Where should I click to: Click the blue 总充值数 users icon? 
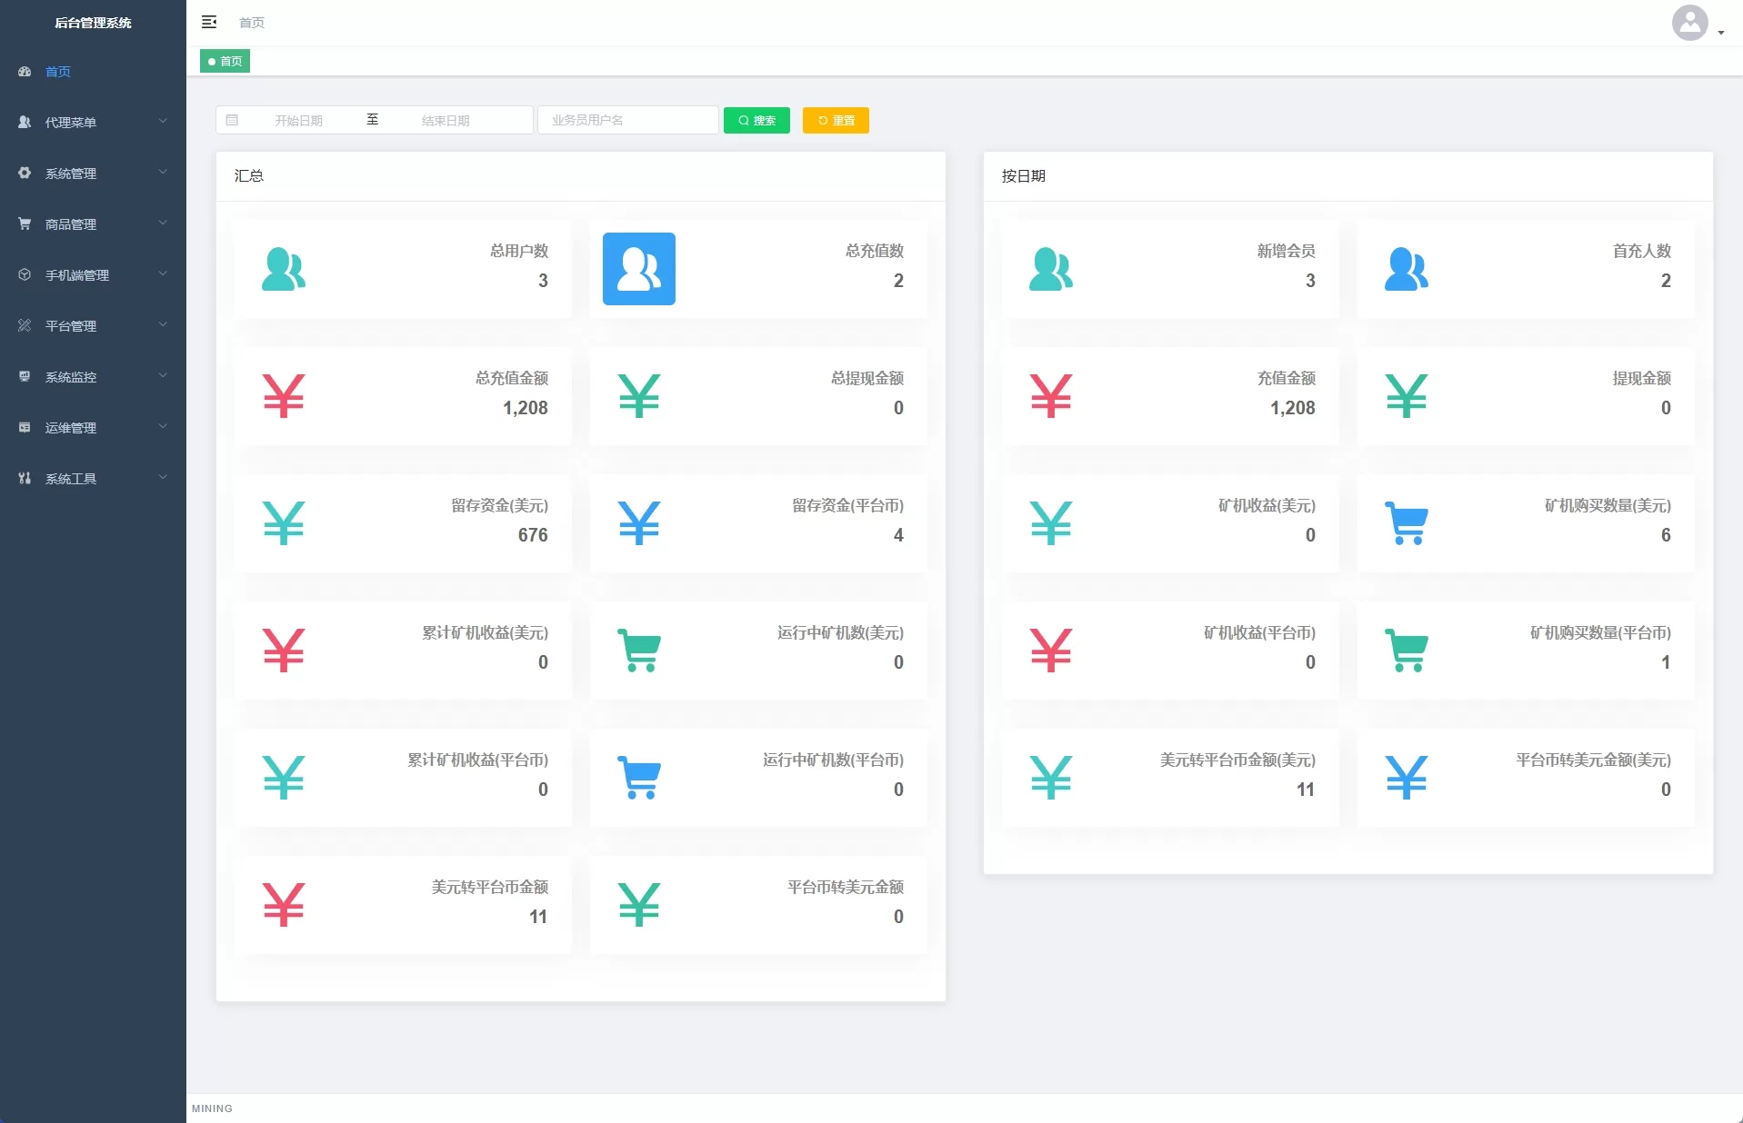[x=638, y=269]
